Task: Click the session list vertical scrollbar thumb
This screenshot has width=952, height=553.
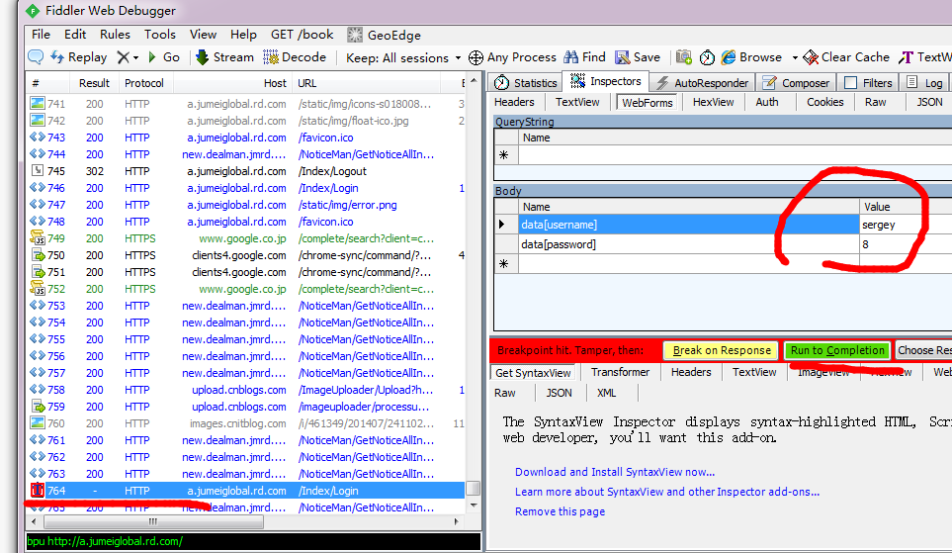Action: (x=473, y=488)
